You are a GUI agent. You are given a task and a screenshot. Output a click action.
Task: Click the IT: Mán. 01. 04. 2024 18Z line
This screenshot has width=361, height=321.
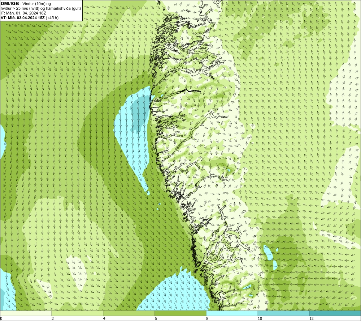(x=23, y=13)
